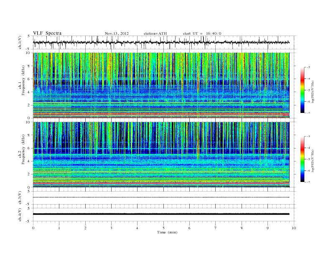Click the ch.1 voltage waveform trace
The height and width of the screenshot is (256, 331).
tap(161, 42)
